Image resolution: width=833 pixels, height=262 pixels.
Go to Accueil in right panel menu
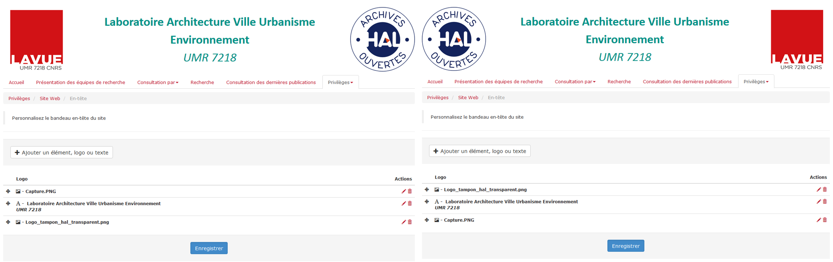point(435,82)
